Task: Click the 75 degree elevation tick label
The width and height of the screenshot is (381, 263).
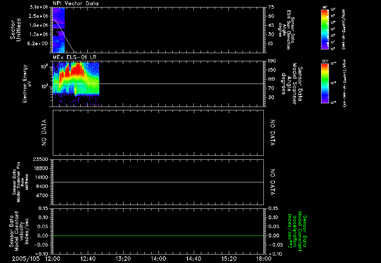Action: (271, 7)
